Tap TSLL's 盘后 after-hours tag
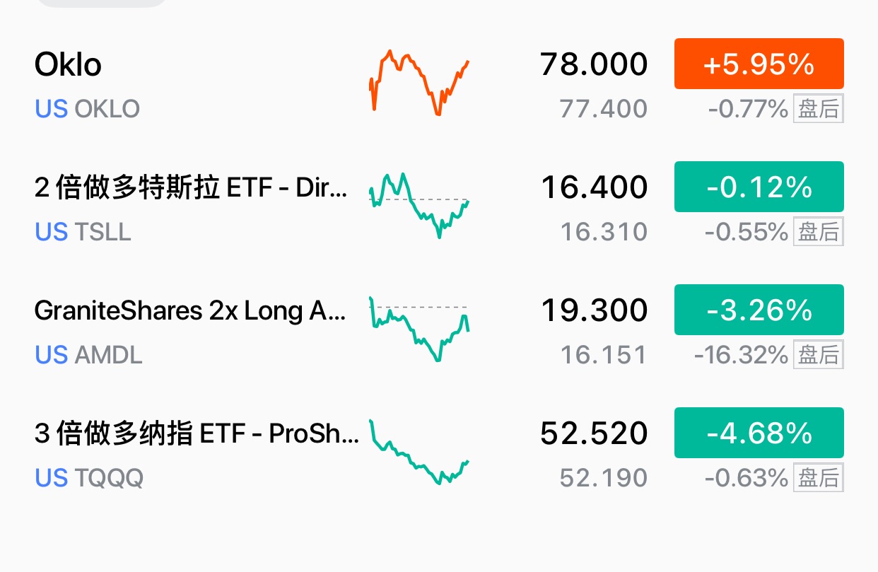This screenshot has width=878, height=572. tap(818, 232)
